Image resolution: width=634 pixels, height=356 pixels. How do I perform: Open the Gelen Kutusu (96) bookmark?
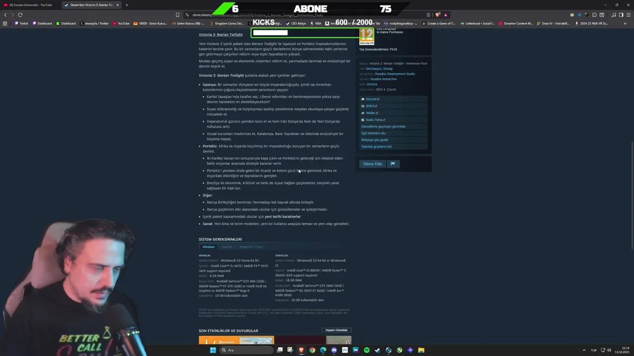coord(188,23)
